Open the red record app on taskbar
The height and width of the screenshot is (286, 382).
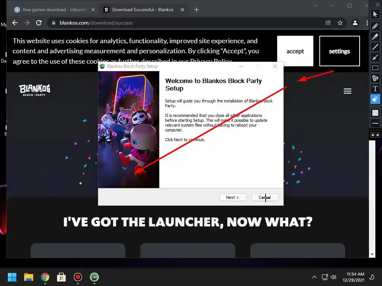78,277
